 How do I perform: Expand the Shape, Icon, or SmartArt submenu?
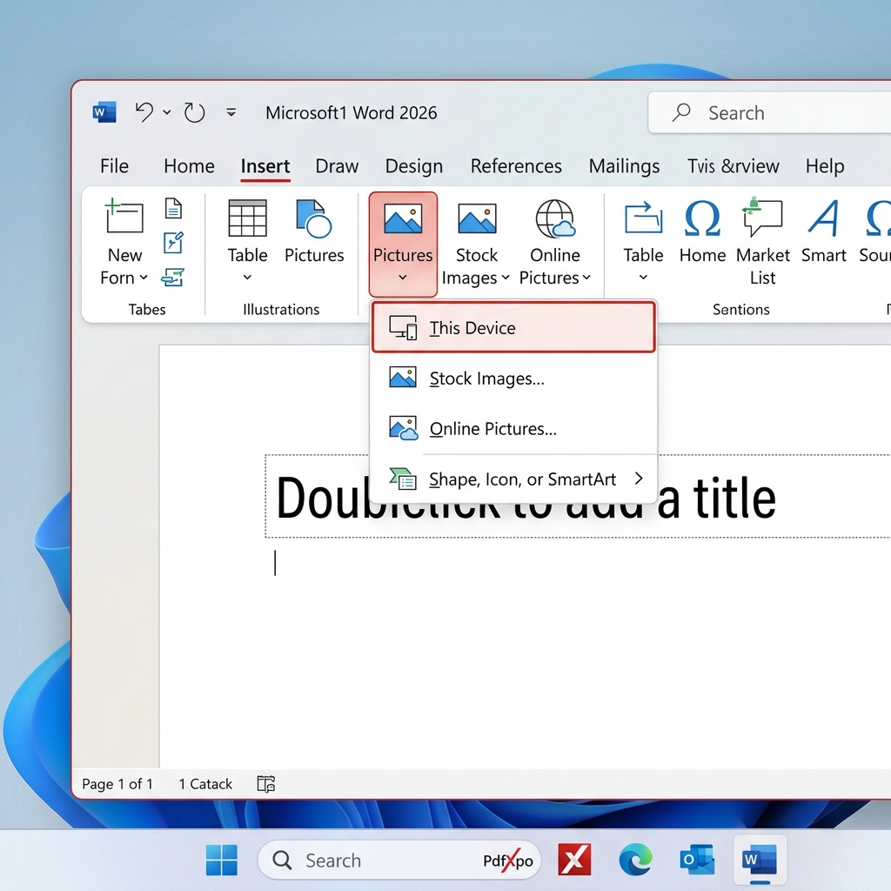tap(640, 479)
